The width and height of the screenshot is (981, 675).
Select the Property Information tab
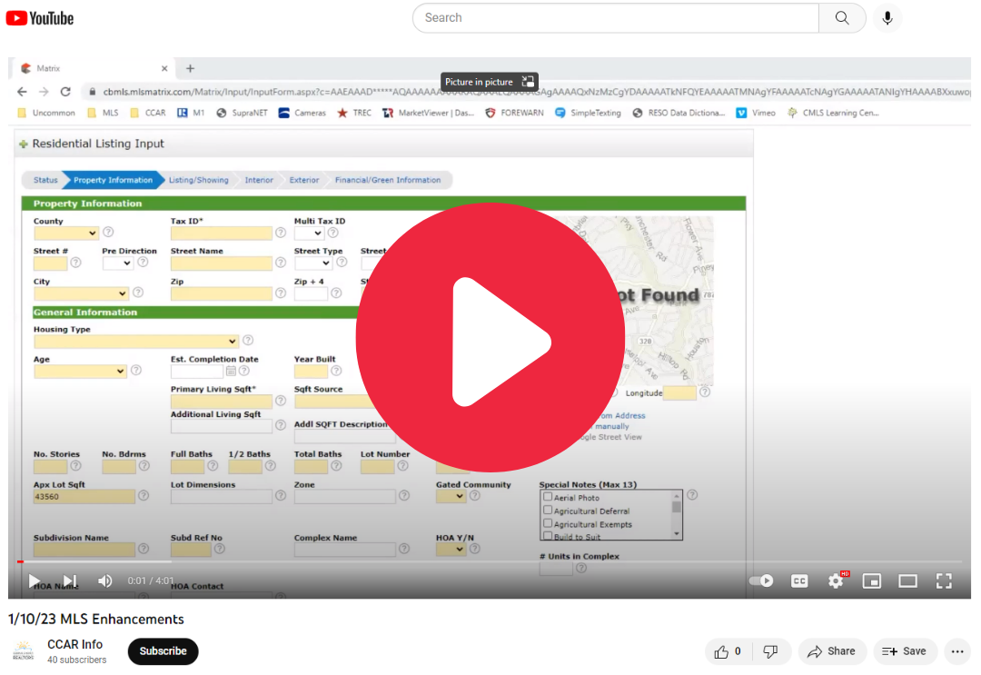113,180
